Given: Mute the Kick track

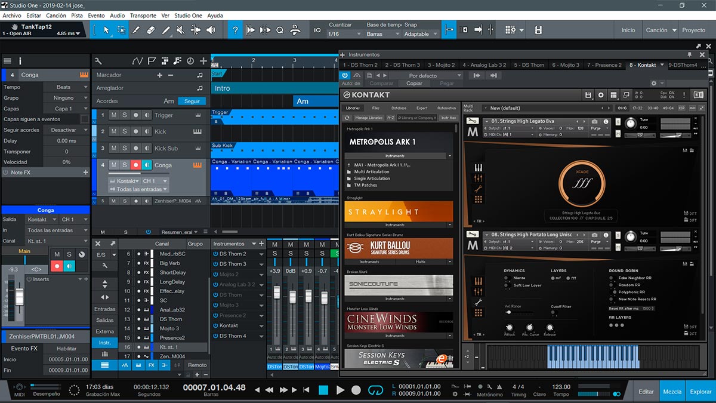Looking at the screenshot, I should pyautogui.click(x=114, y=131).
